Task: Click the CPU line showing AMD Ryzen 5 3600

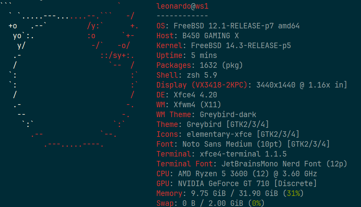Action: pyautogui.click(x=236, y=173)
